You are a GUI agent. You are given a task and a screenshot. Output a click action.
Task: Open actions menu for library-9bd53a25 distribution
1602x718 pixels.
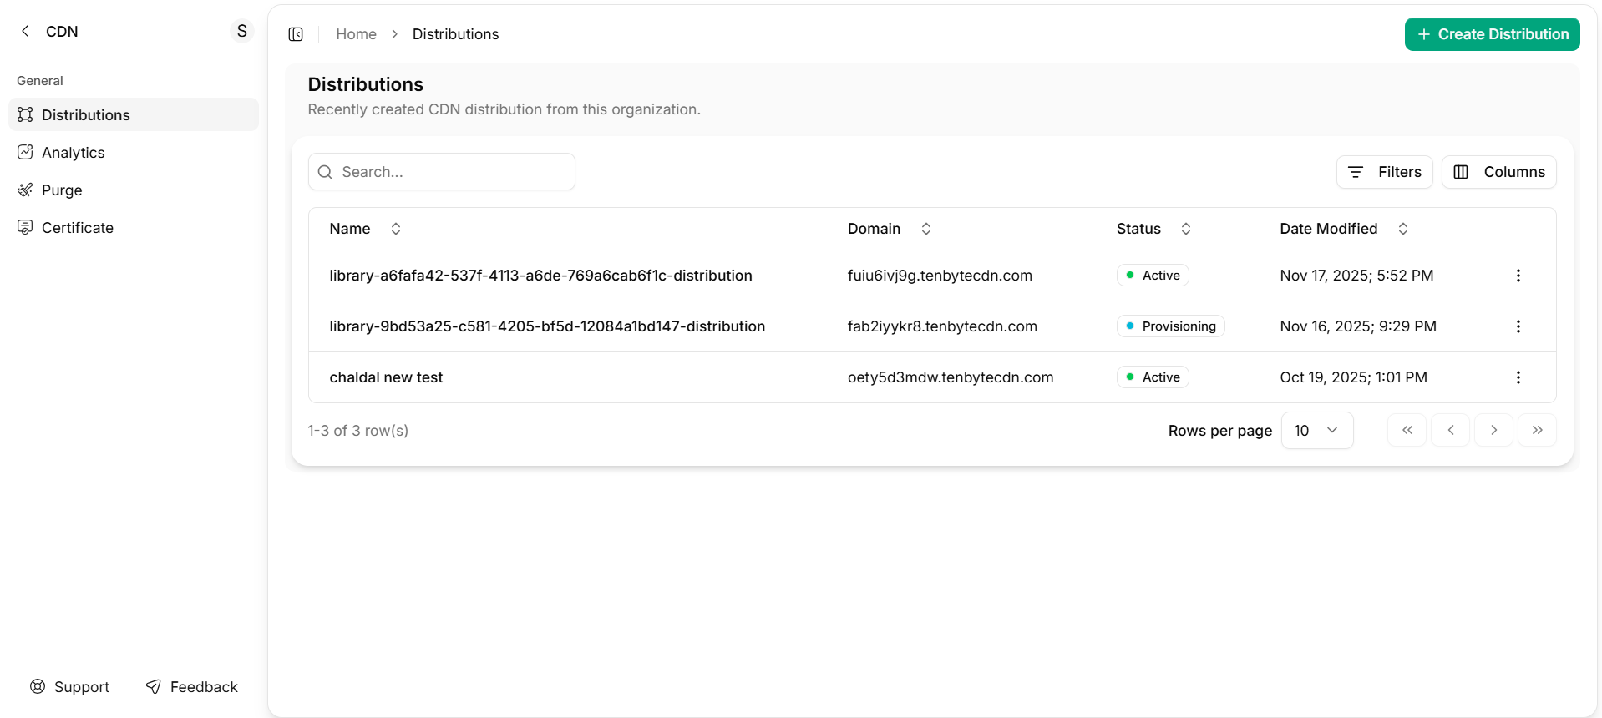1518,326
